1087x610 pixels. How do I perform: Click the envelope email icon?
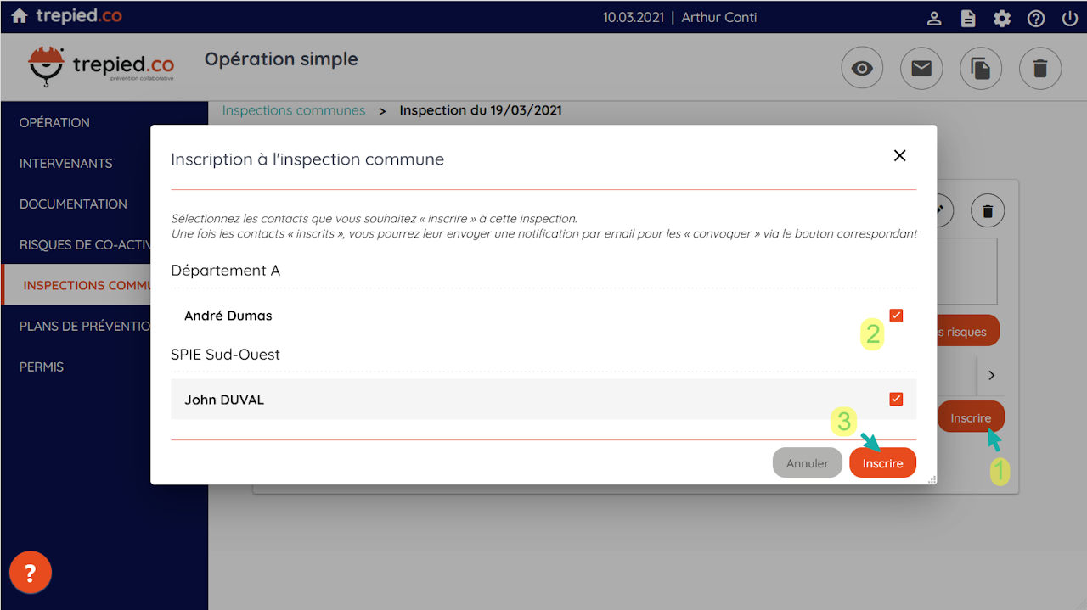[x=921, y=69]
